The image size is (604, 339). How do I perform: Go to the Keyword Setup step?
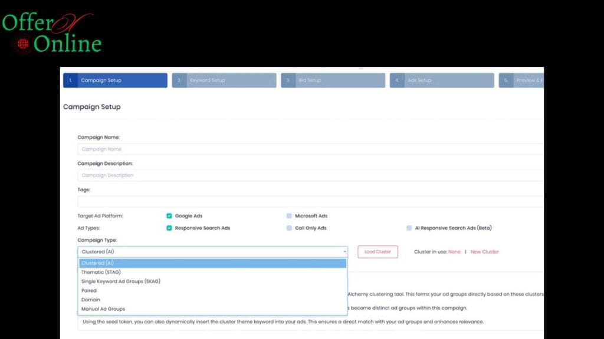pos(224,81)
